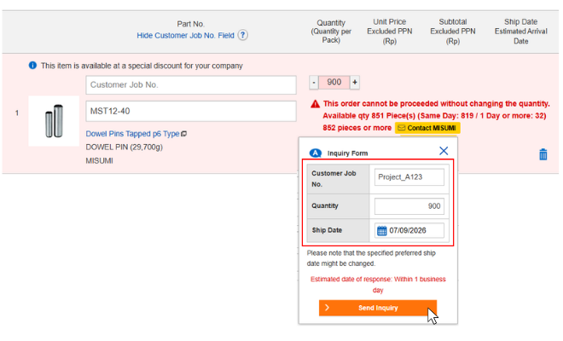The width and height of the screenshot is (563, 341).
Task: Click the Inquiry Form A badge icon
Action: click(x=316, y=153)
